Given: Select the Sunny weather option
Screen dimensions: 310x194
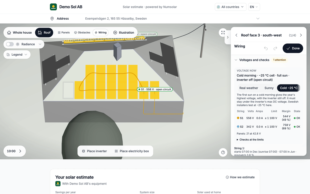Looking at the screenshot, I should tap(269, 88).
